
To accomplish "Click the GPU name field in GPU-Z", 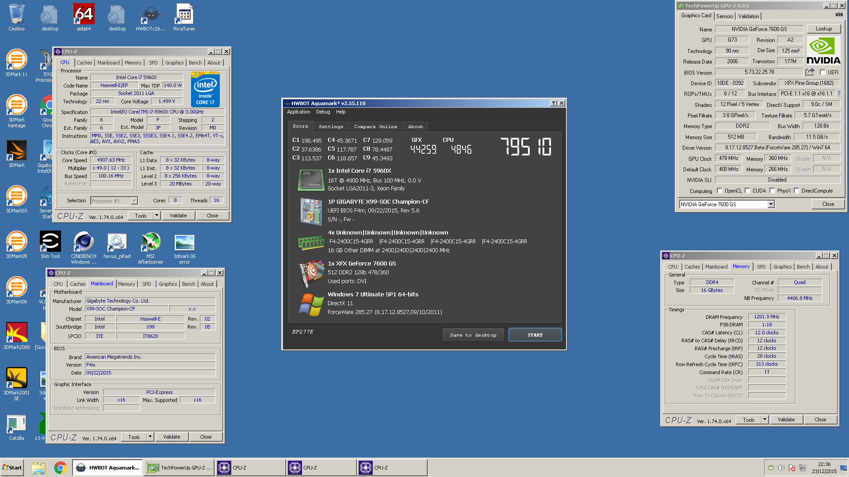I will click(x=759, y=29).
